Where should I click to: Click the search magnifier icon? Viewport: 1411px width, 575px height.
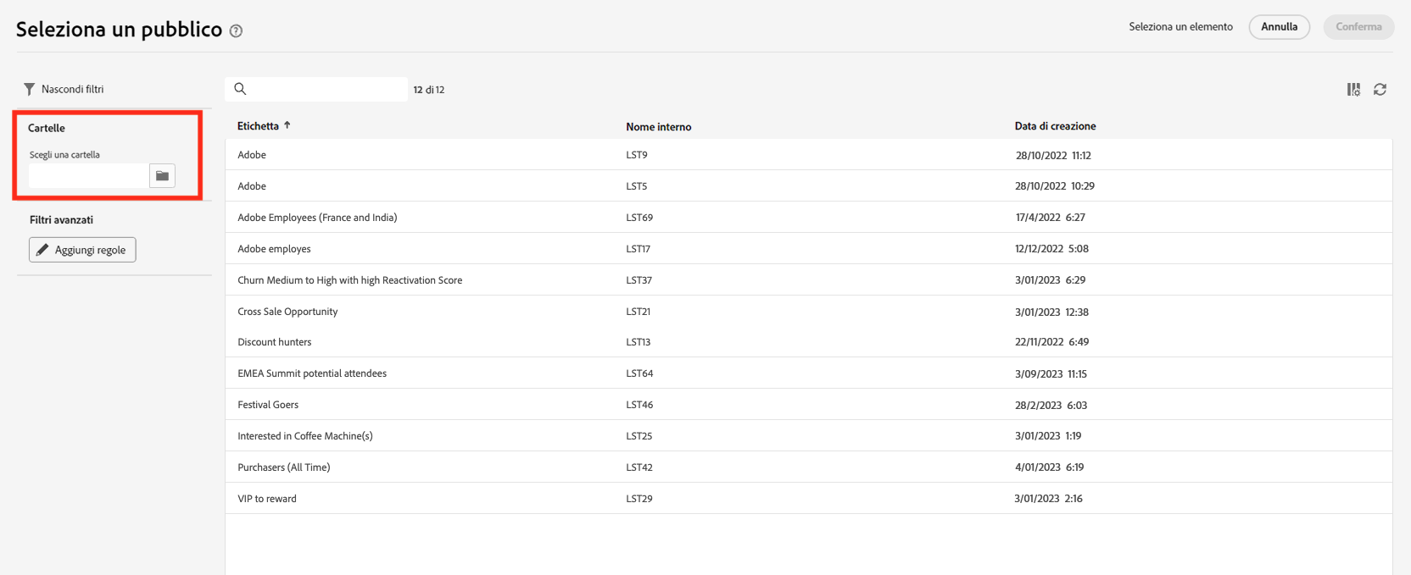click(240, 89)
